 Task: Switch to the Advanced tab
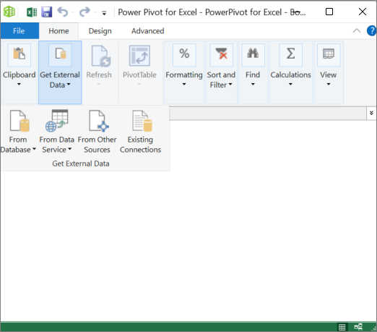[x=148, y=31]
